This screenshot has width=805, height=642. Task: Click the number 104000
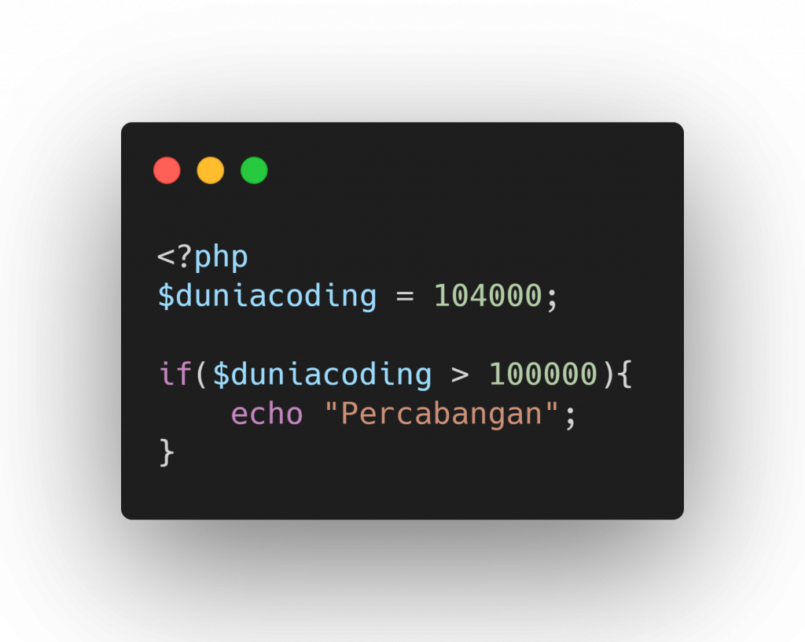(488, 296)
